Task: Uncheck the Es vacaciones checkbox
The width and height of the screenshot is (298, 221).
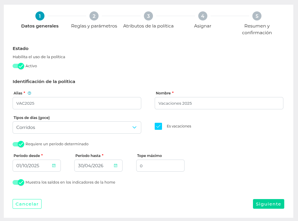Action: [158, 126]
